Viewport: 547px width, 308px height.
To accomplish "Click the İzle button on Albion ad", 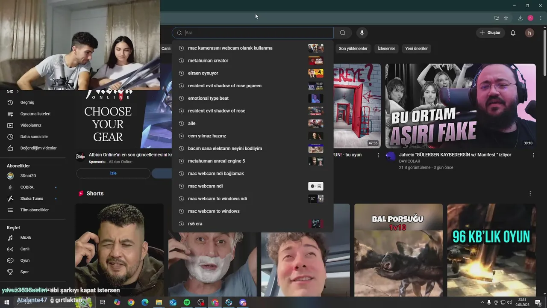I will pyautogui.click(x=113, y=173).
